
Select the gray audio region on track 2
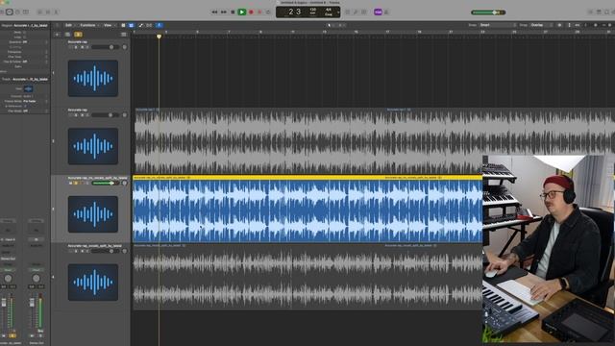pyautogui.click(x=375, y=140)
